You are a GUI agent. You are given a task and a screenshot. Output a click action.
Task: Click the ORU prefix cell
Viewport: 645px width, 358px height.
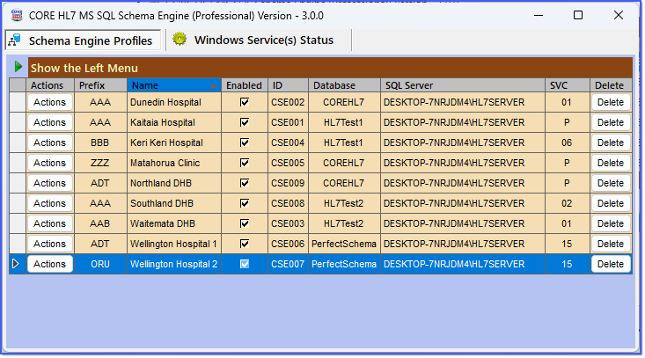coord(101,264)
